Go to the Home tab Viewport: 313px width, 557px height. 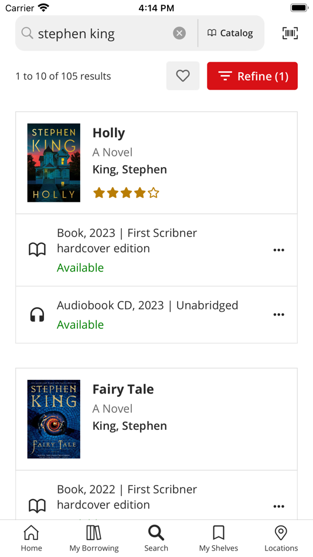[x=31, y=538]
